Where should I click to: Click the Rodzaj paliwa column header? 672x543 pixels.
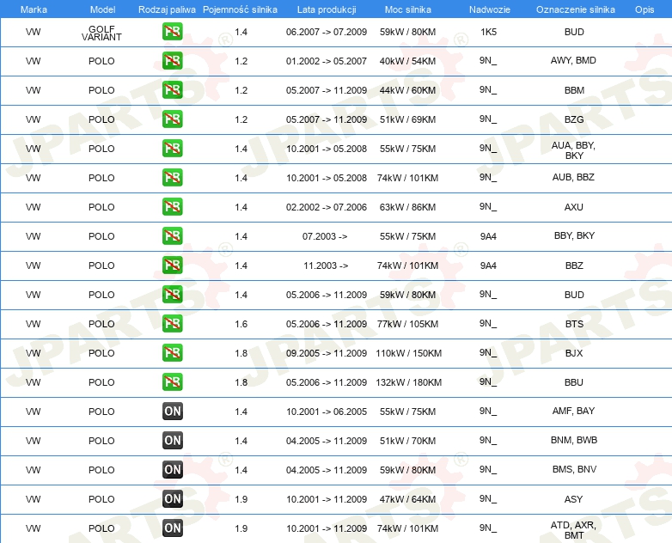click(x=167, y=9)
